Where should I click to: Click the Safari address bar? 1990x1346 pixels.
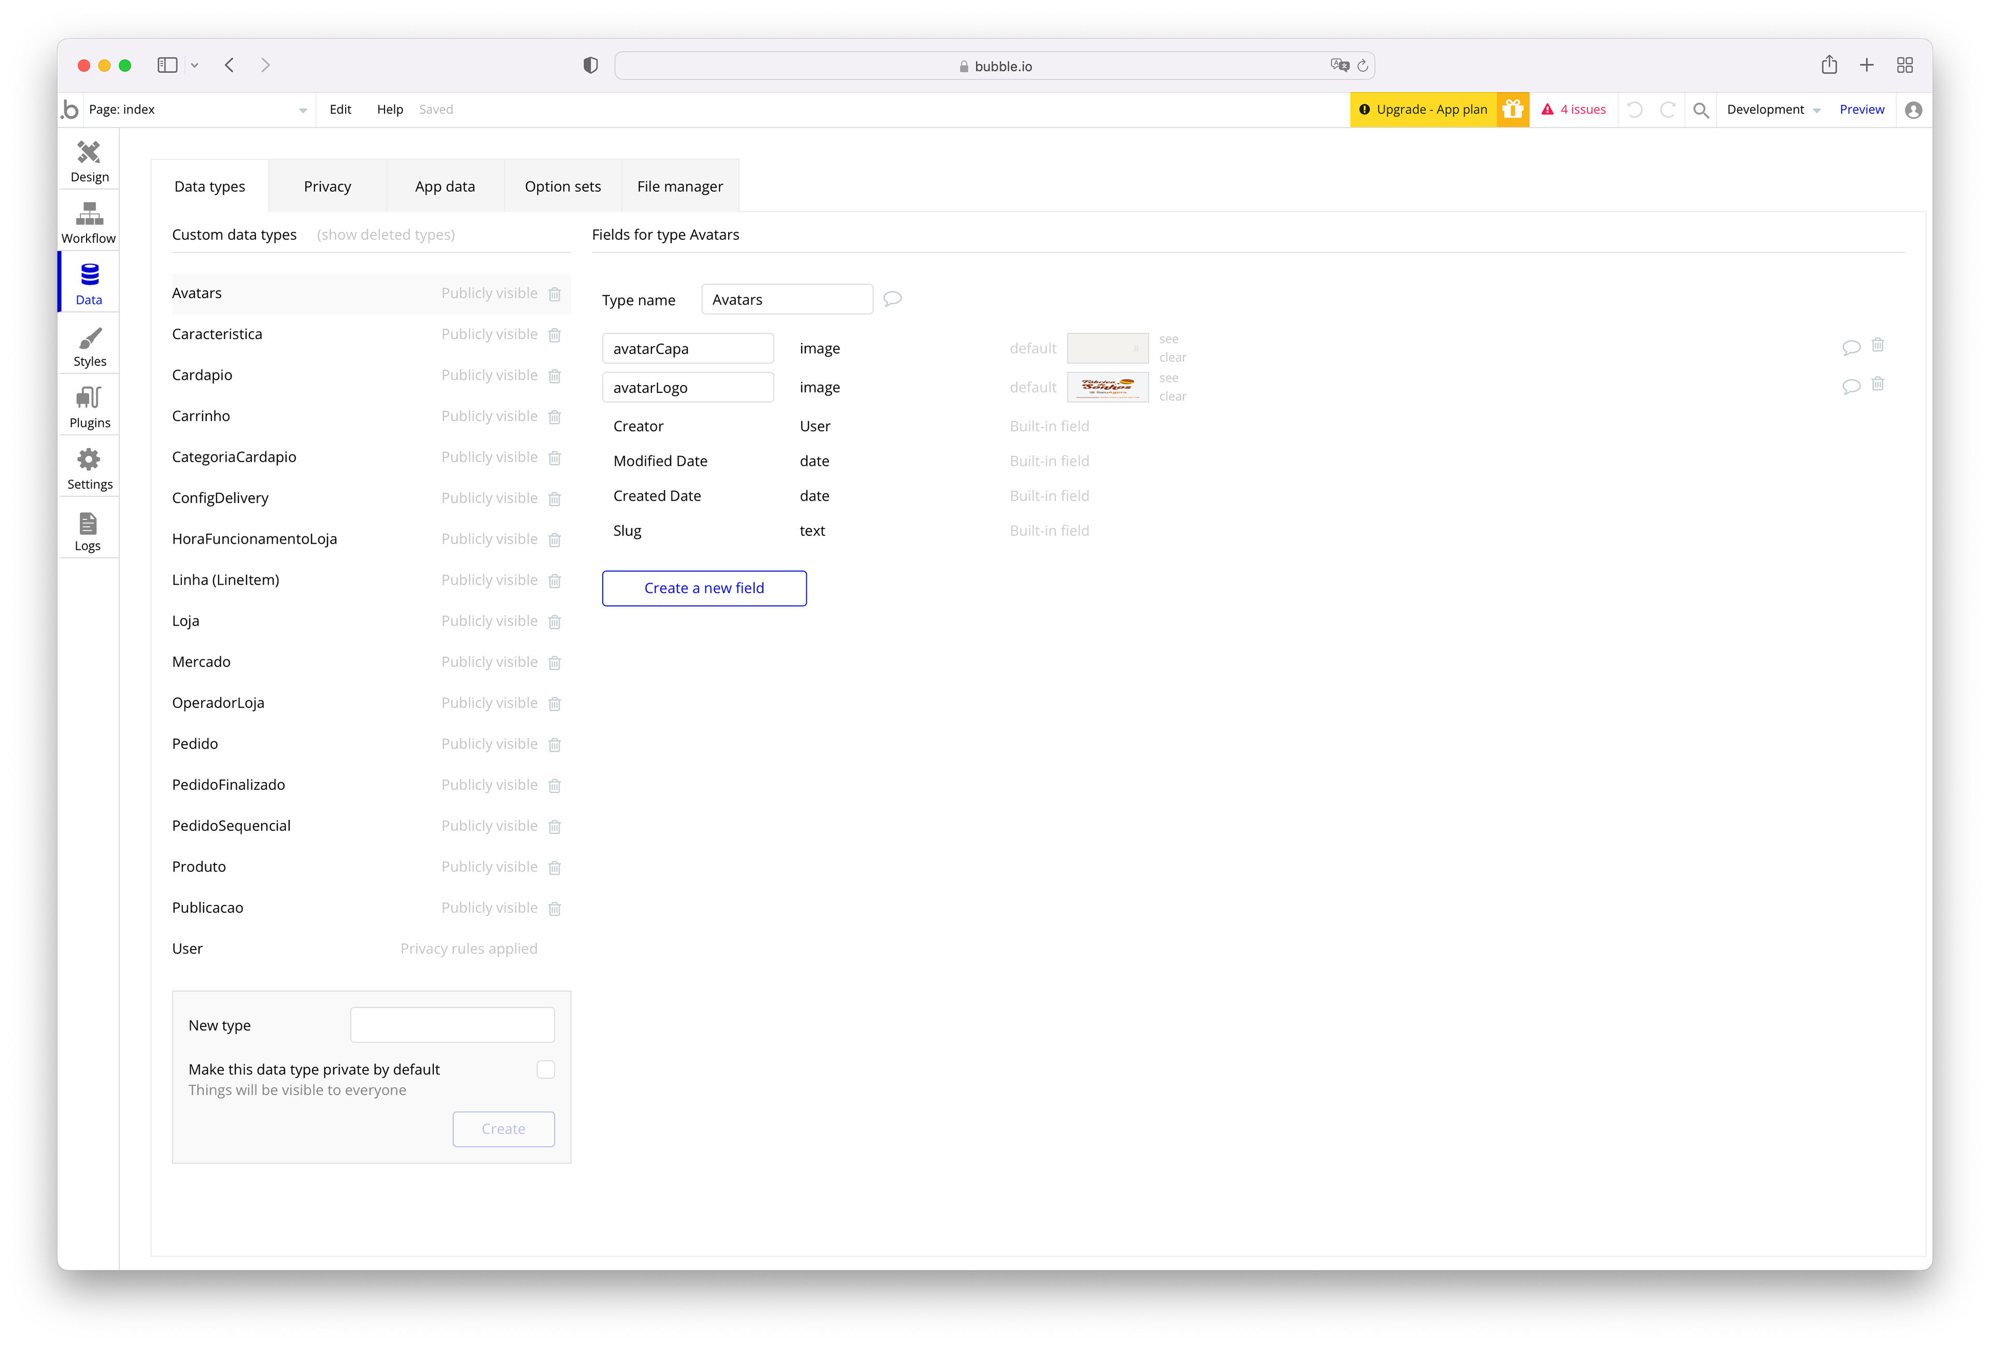coord(994,66)
